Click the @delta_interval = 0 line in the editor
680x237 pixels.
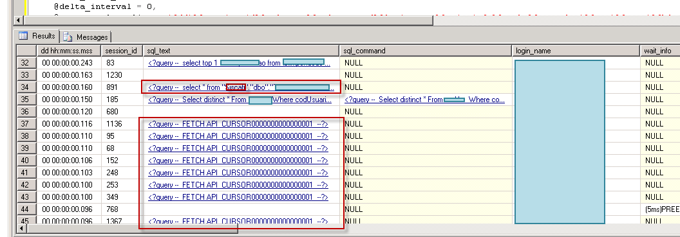(x=105, y=7)
